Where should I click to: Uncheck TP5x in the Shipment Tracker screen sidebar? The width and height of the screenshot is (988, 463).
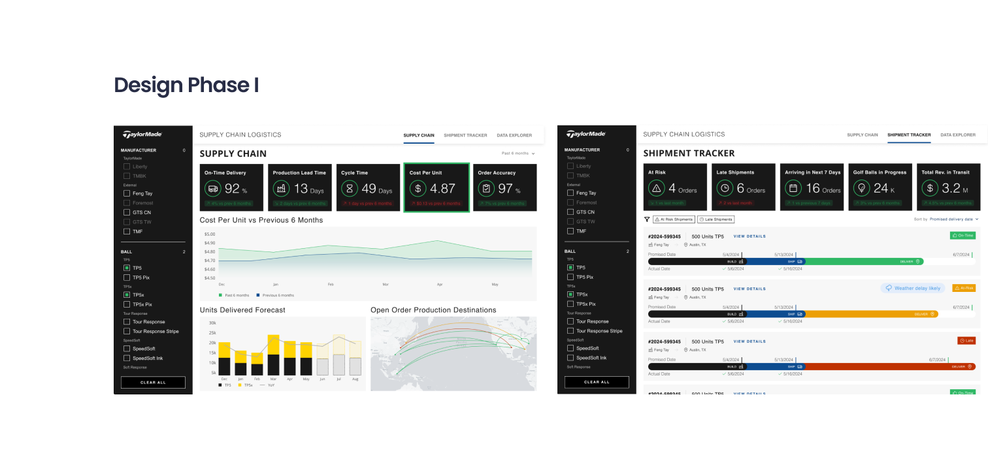point(570,295)
